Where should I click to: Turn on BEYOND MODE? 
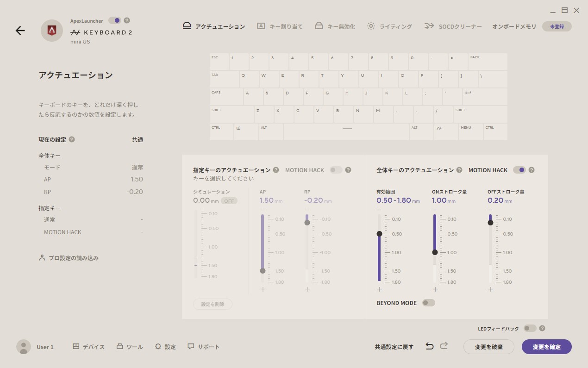click(428, 302)
